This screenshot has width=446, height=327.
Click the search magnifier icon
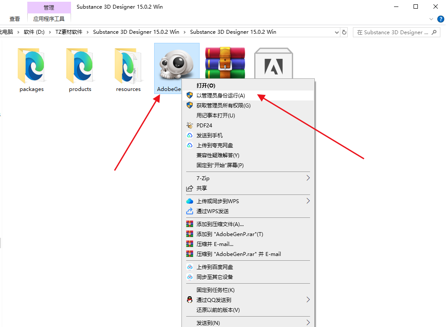point(434,32)
